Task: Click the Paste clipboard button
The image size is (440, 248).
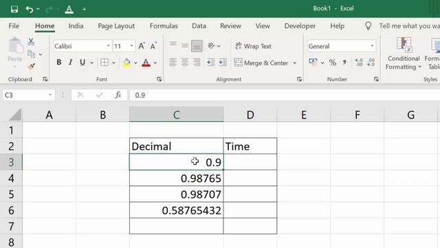Action: 15,52
